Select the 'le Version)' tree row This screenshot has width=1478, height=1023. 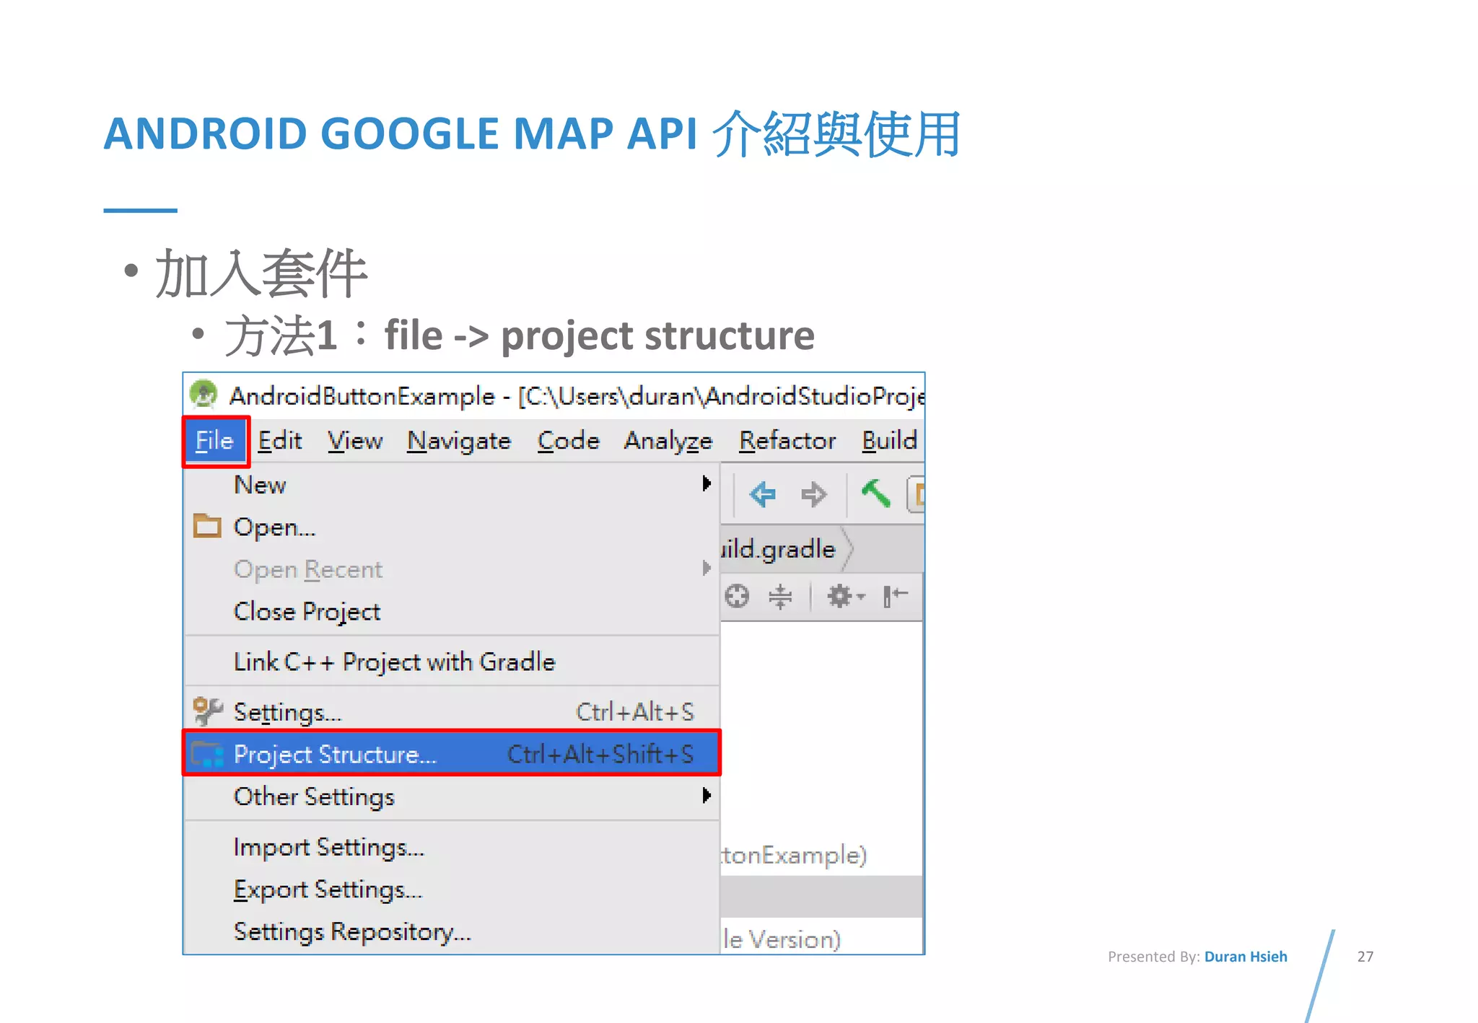tap(822, 939)
